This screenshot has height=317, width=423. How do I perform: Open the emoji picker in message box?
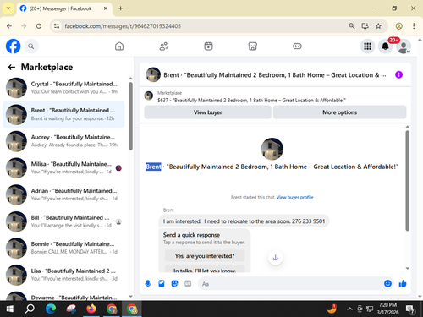click(x=387, y=283)
